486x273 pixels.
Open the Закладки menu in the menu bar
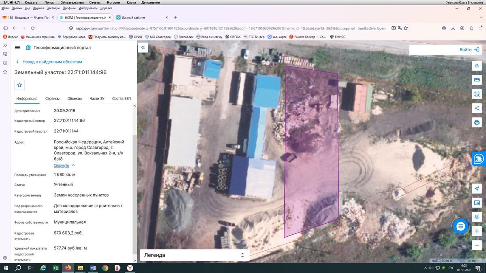(x=53, y=8)
